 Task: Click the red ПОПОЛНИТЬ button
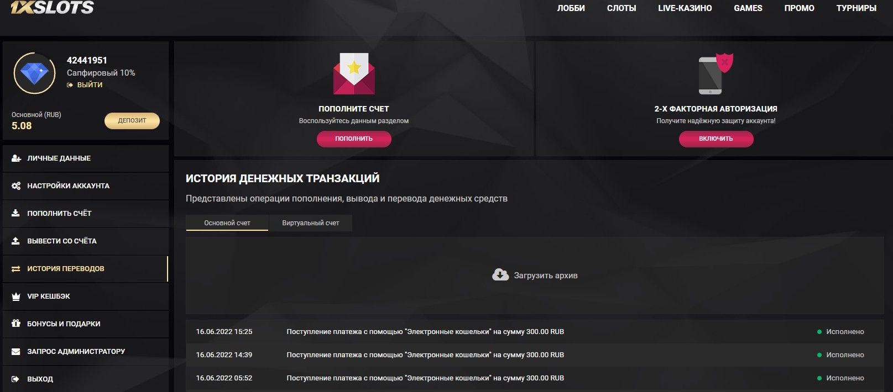tap(354, 139)
